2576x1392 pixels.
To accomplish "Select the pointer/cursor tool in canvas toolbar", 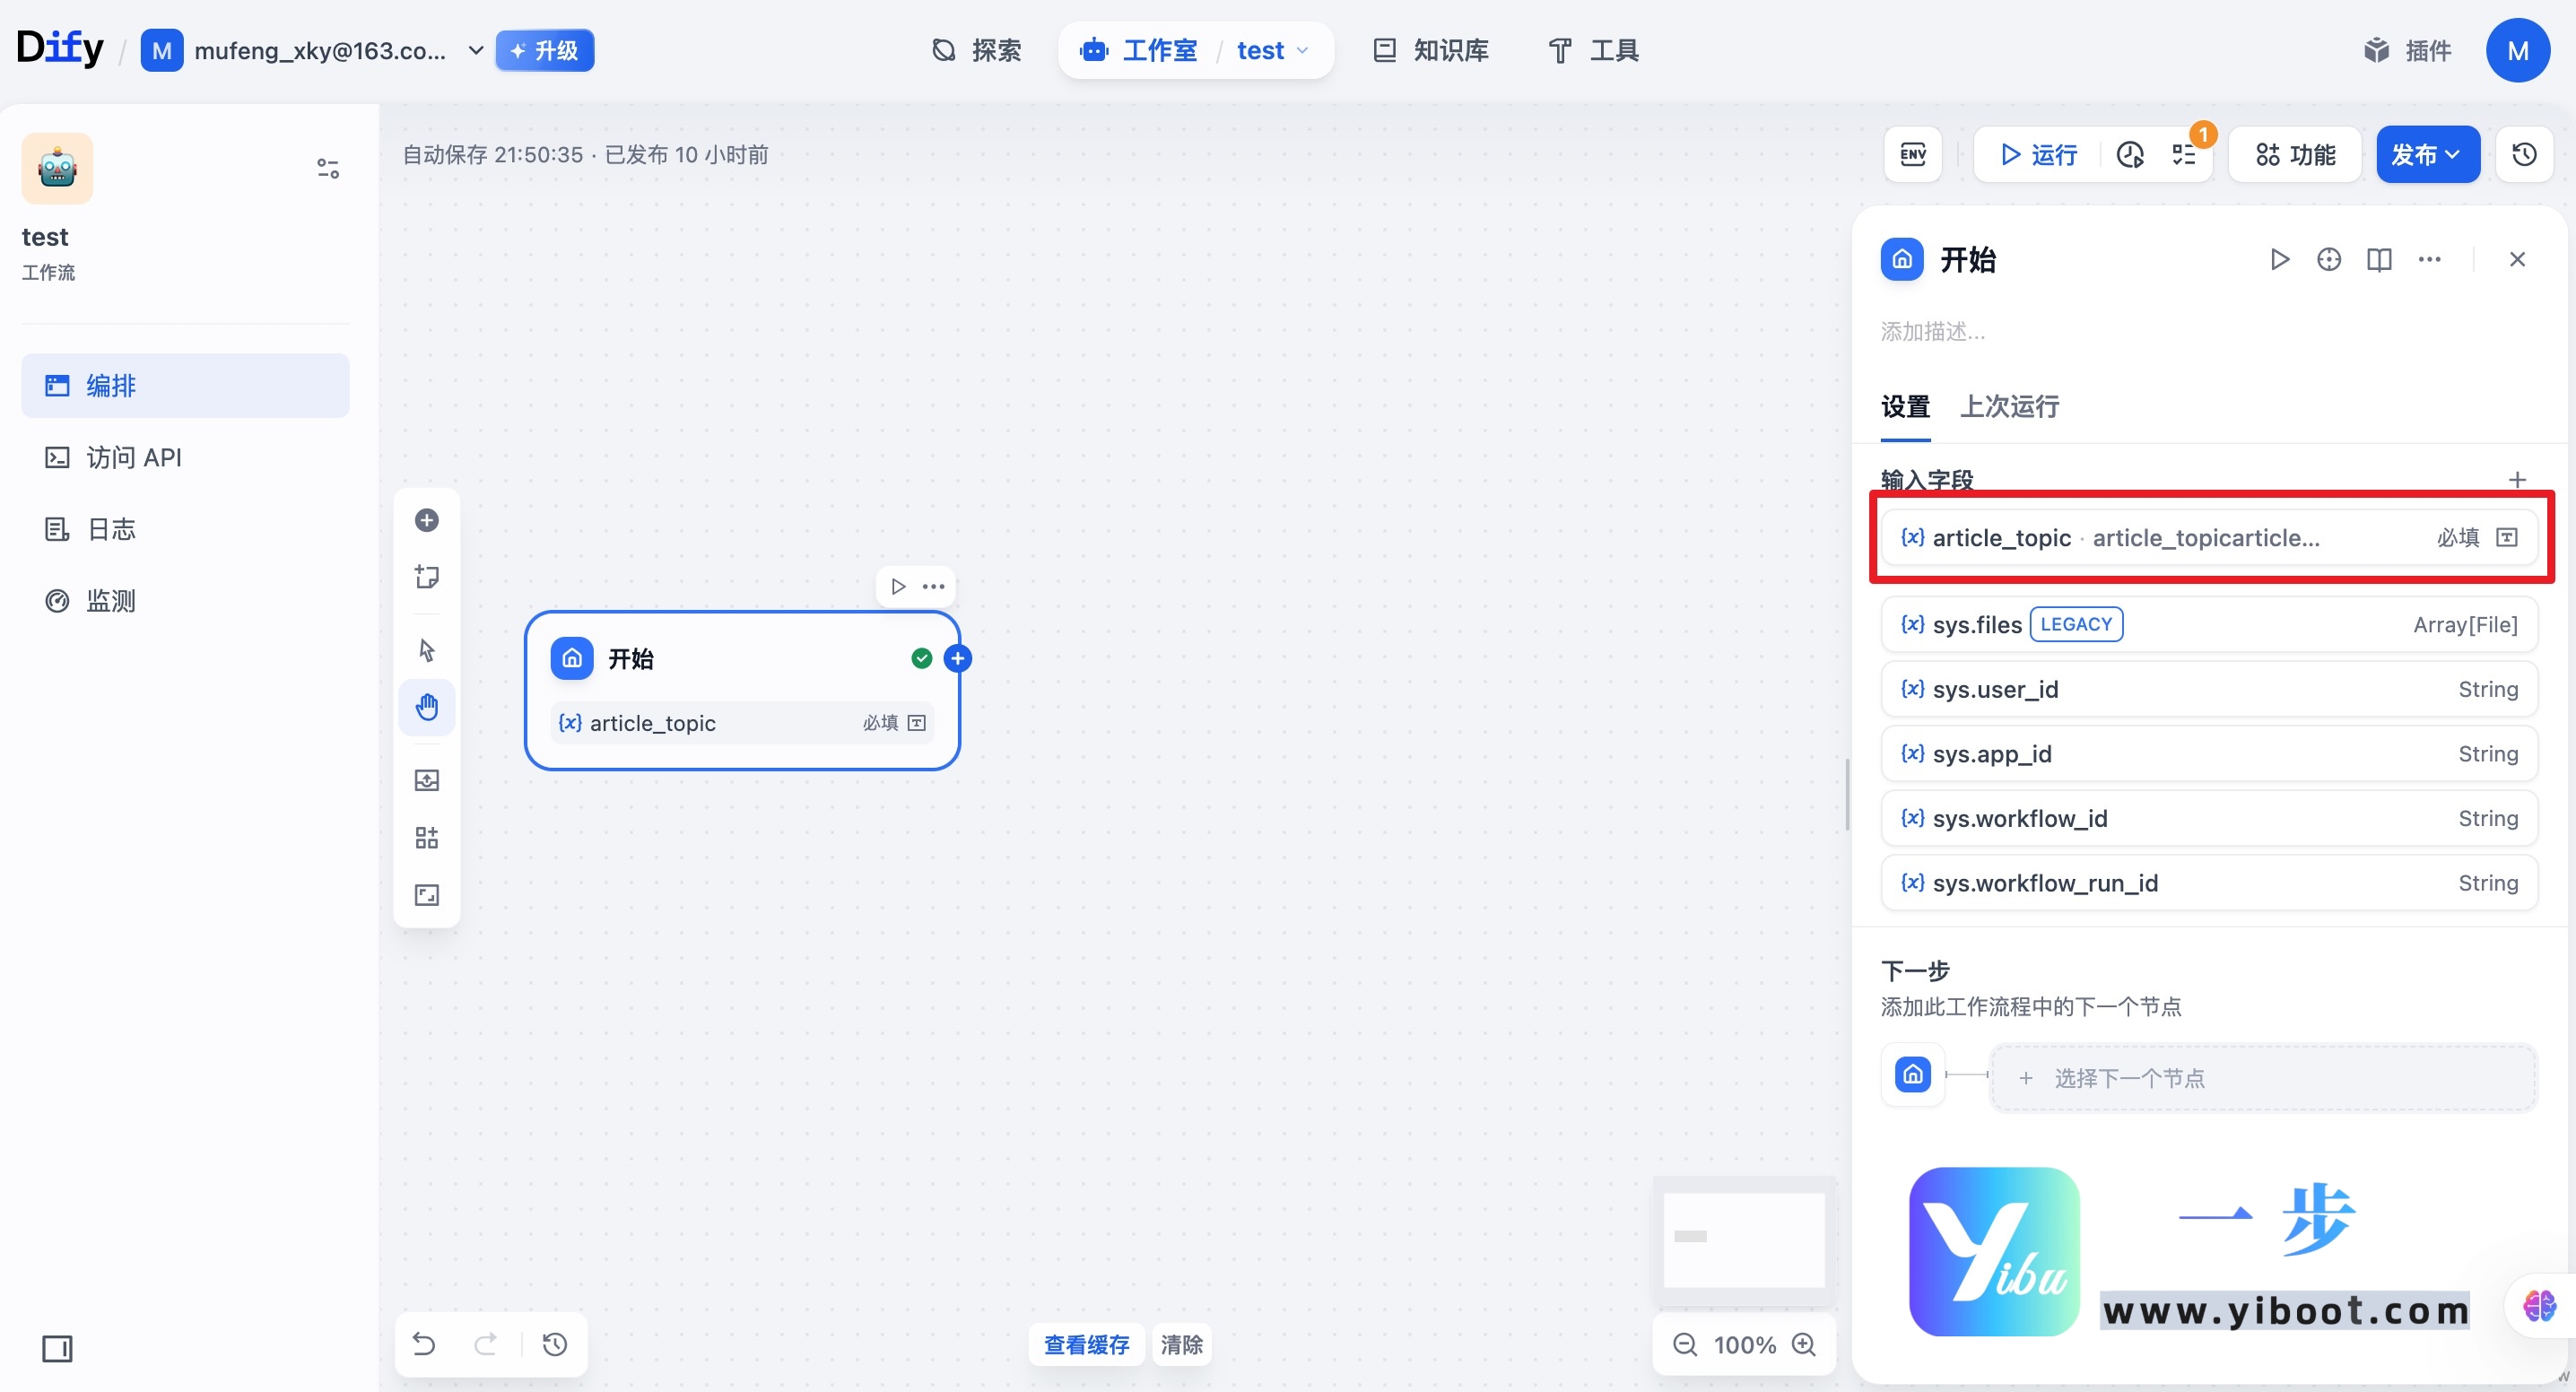I will (x=427, y=649).
